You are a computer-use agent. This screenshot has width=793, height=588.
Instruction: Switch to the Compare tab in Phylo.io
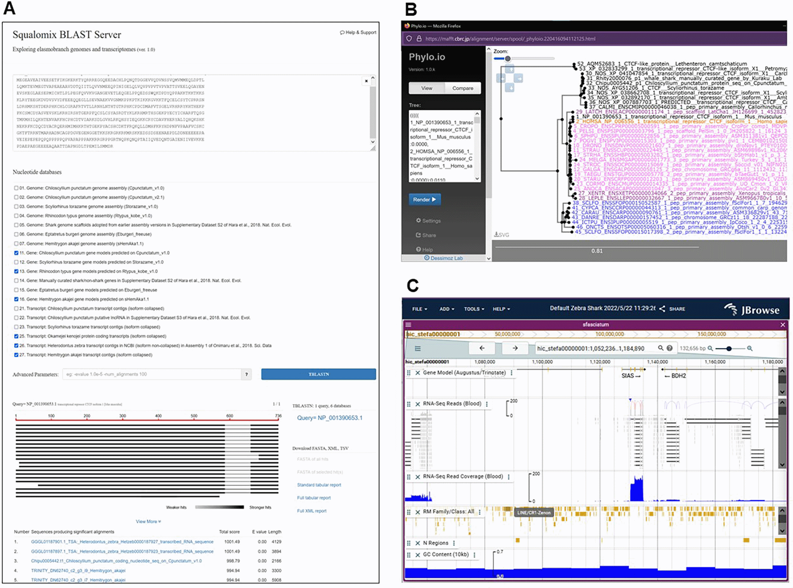[x=463, y=88]
